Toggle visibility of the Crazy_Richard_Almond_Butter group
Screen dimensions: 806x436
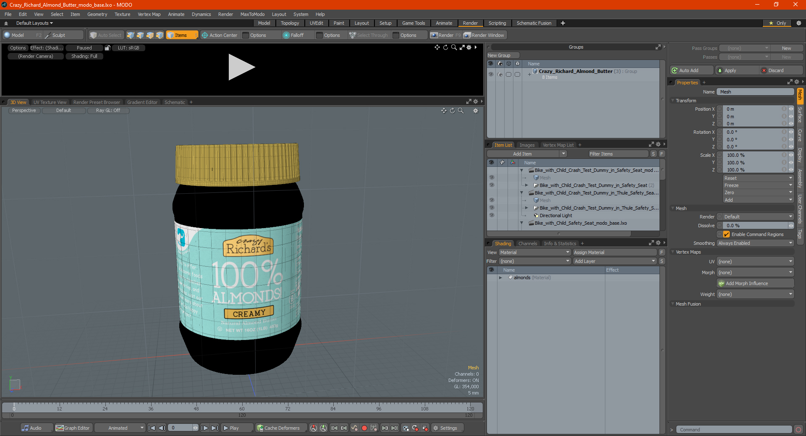pyautogui.click(x=491, y=74)
